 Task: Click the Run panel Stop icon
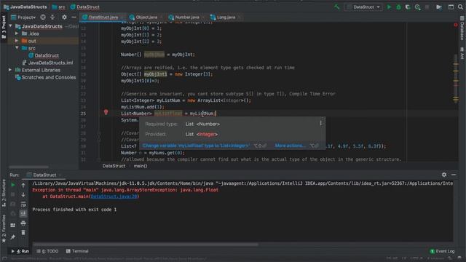pos(13,194)
